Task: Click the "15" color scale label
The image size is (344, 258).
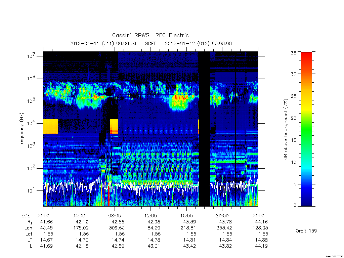Action: pos(293,140)
